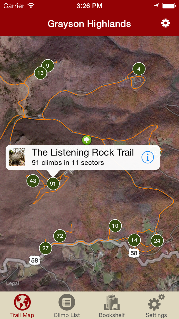
Task: Open The Listening Rock Trail callout title
Action: pyautogui.click(x=83, y=152)
